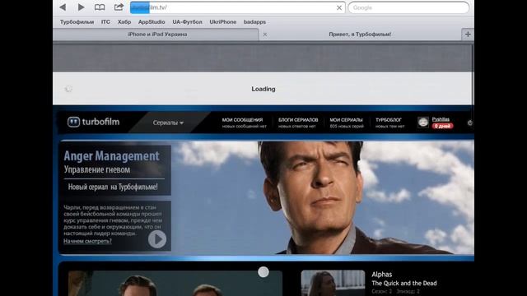Open Мои сообщения section
527x296 pixels.
[x=244, y=123]
